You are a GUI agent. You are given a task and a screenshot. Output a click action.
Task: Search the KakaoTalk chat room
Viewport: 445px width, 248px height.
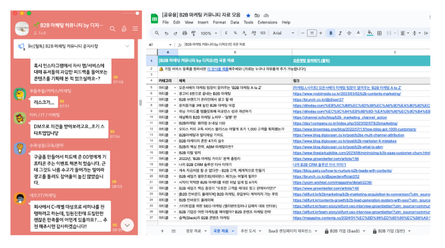point(113,29)
